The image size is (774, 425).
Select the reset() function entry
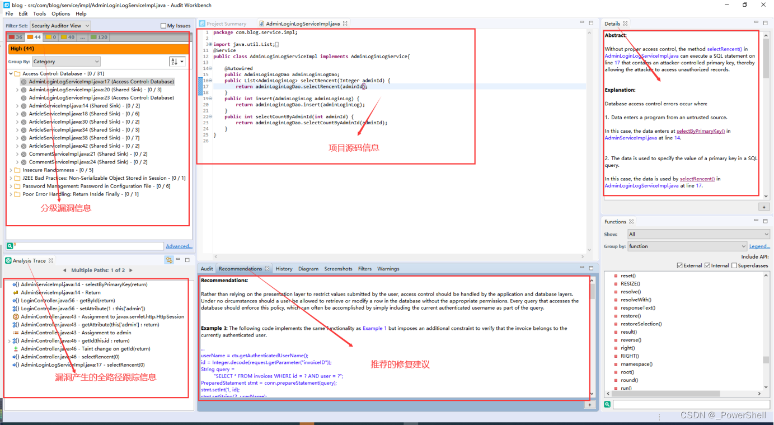coord(628,276)
